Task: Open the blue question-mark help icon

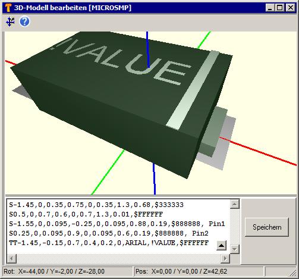Action: click(x=24, y=21)
